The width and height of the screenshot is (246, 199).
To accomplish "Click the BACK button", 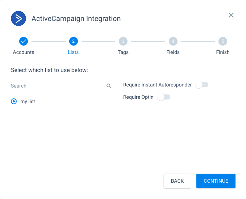I will click(177, 181).
